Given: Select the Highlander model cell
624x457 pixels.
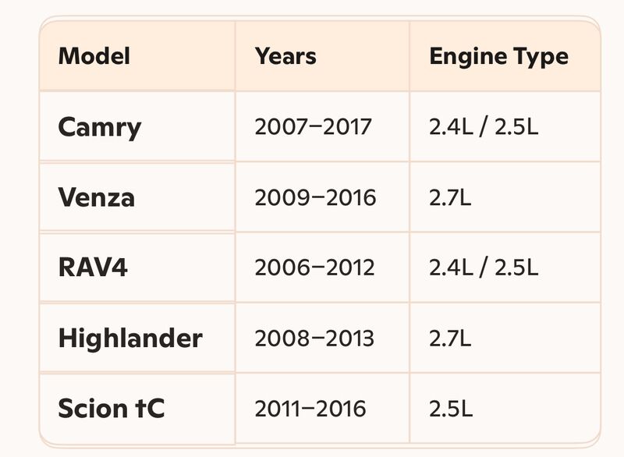Looking at the screenshot, I should [x=130, y=338].
